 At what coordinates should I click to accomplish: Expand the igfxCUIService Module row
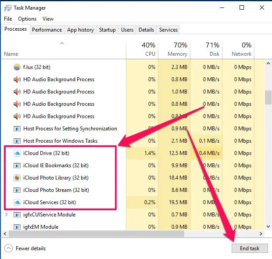point(7,215)
